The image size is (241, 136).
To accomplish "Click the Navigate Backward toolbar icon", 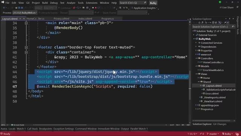I will [x=4, y=8].
